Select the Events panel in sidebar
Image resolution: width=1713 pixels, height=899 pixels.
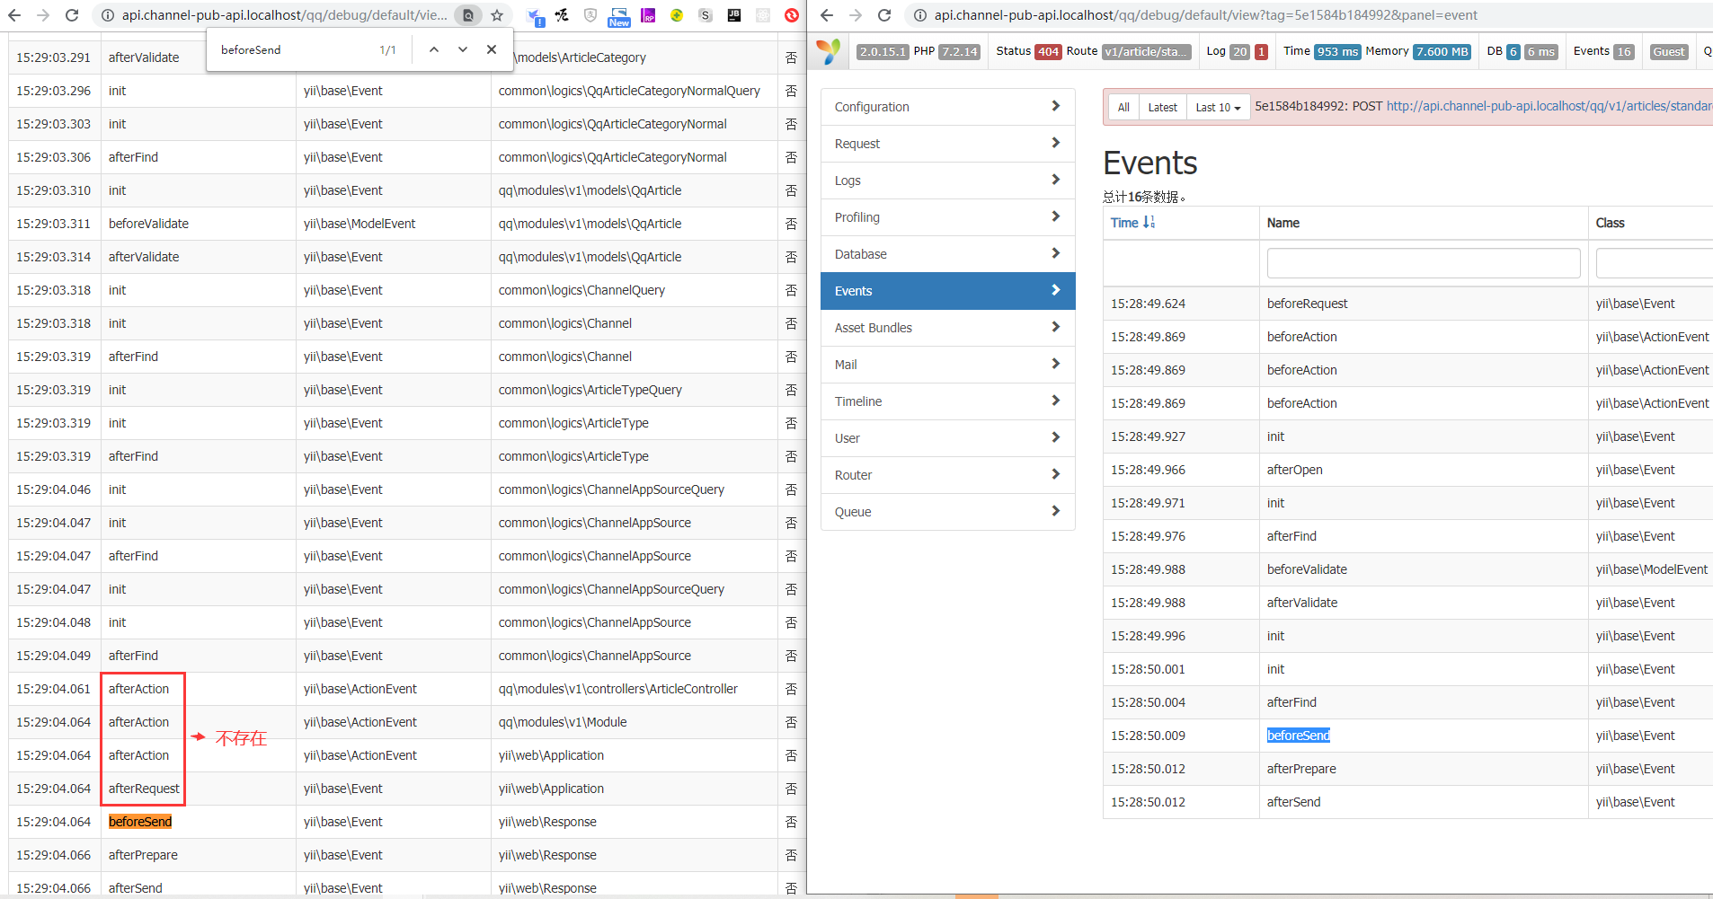point(947,291)
